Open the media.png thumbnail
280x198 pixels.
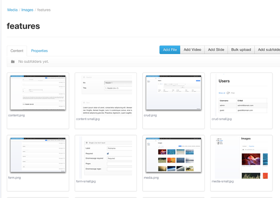point(174,155)
